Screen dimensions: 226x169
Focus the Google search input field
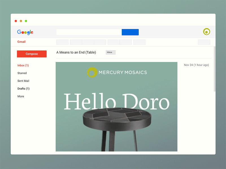coord(89,32)
